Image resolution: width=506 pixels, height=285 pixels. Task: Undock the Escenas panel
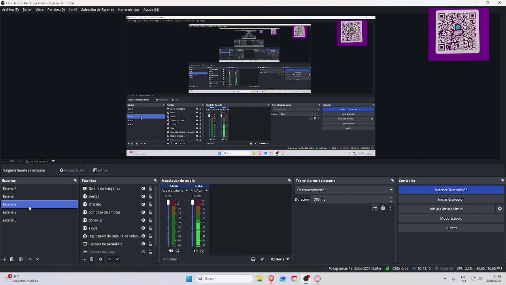click(x=76, y=180)
